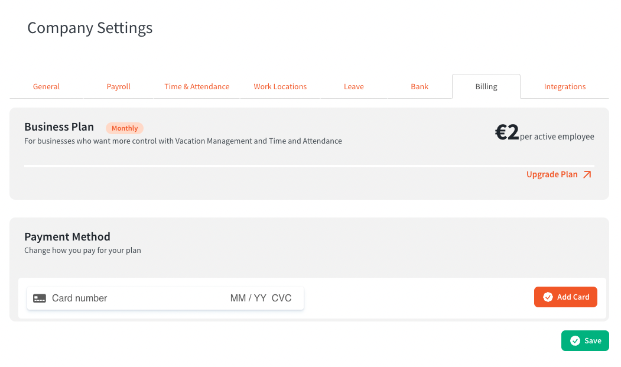Click the arrow icon beside Upgrade Plan

coord(587,175)
